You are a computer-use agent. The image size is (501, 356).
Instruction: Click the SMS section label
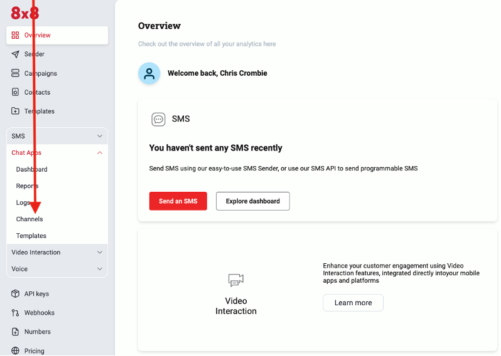[18, 136]
